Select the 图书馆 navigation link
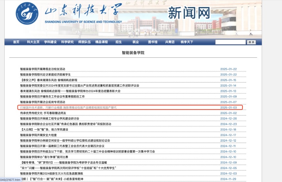The width and height of the screenshot is (282, 182). (x=152, y=42)
